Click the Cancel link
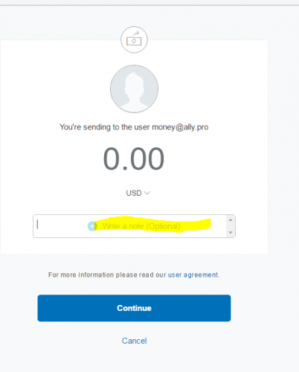 pos(134,341)
